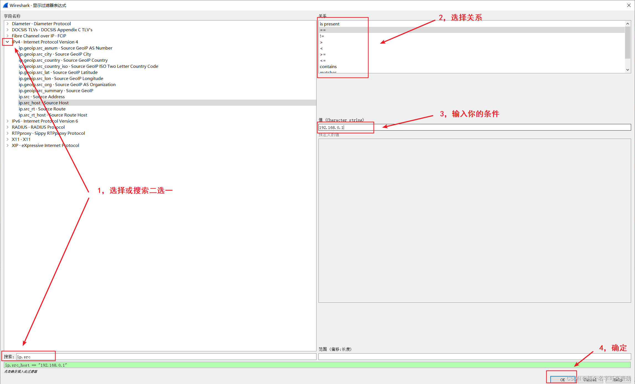Choose '<' relation
The height and width of the screenshot is (384, 635).
pyautogui.click(x=472, y=48)
